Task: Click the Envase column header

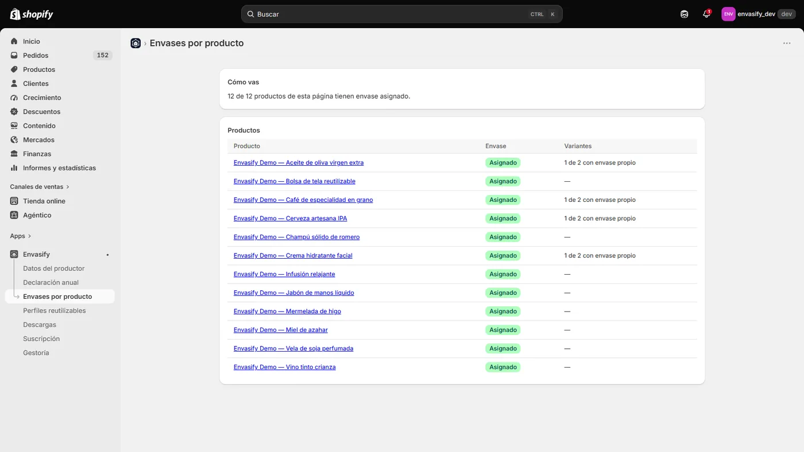Action: pyautogui.click(x=496, y=146)
